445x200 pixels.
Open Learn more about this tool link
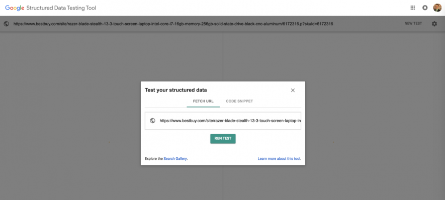click(279, 159)
